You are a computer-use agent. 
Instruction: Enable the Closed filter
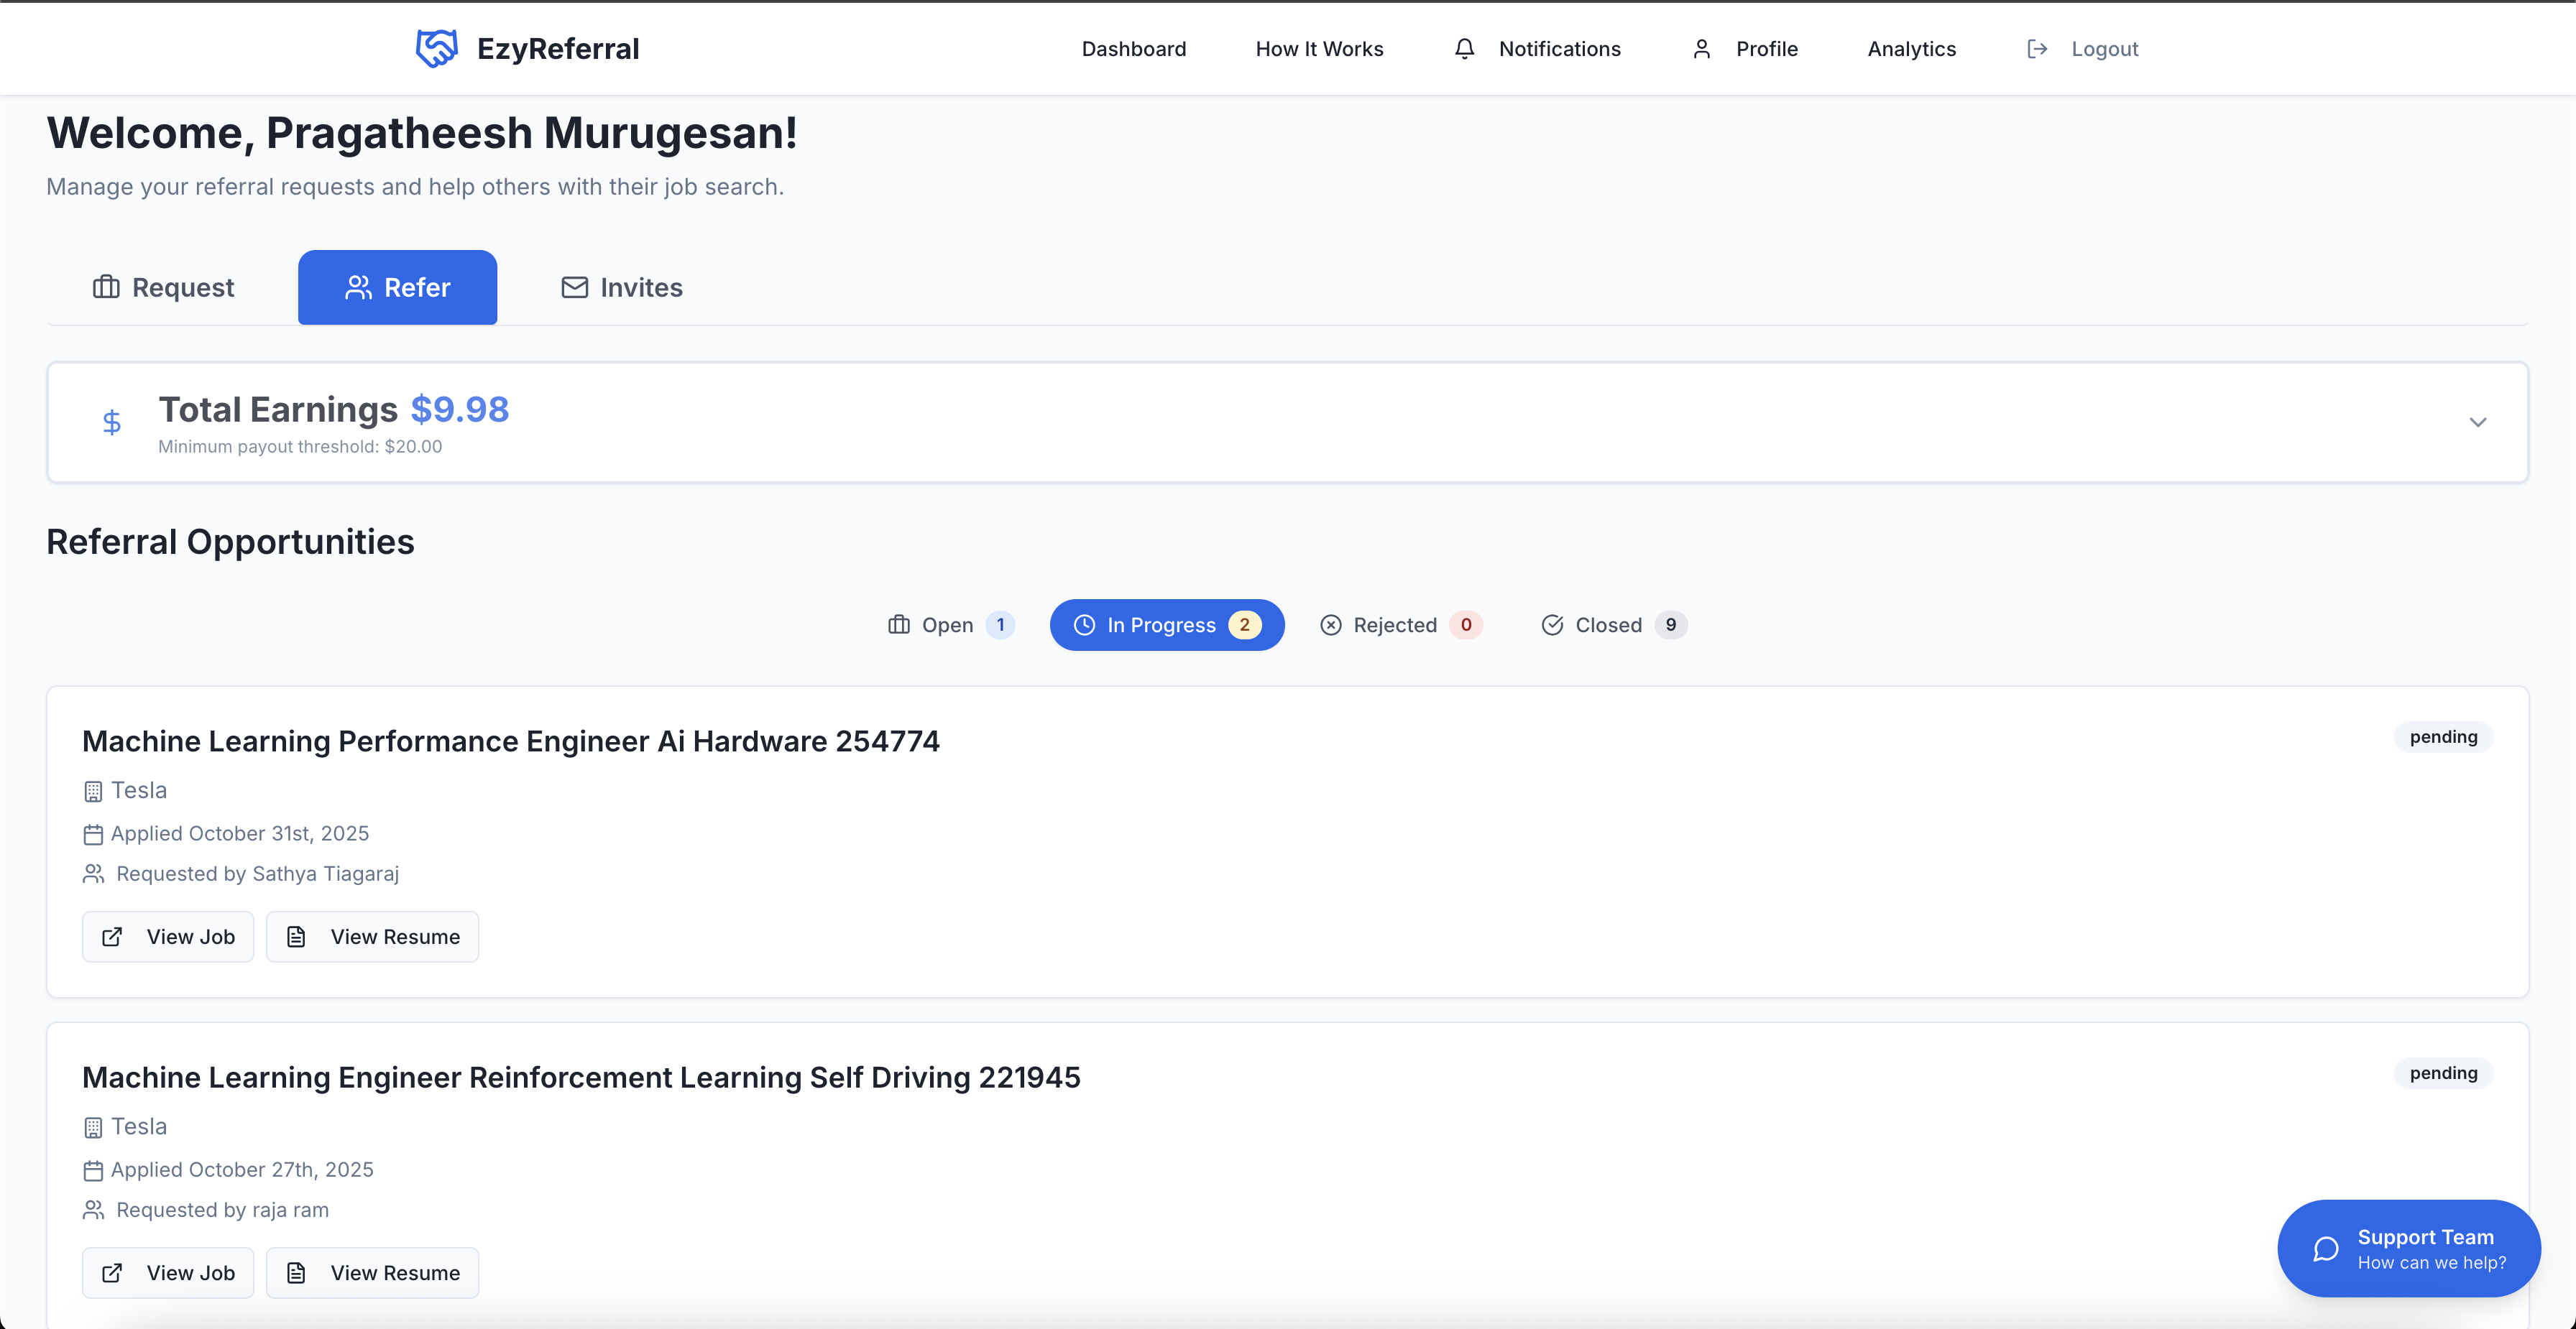pos(1611,624)
